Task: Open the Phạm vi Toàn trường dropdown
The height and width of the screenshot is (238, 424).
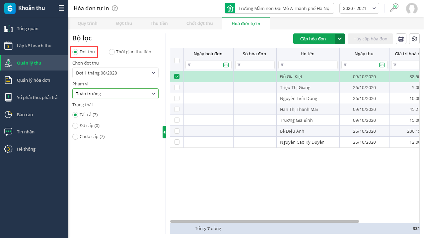Action: click(x=115, y=94)
